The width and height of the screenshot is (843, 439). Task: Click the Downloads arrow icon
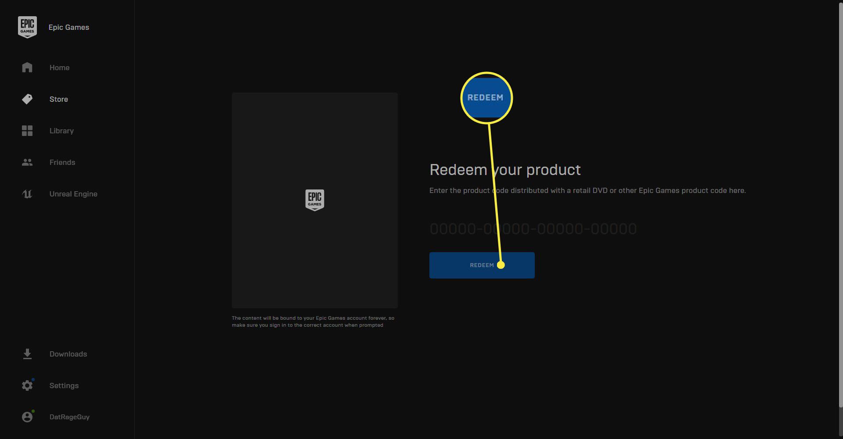coord(27,354)
